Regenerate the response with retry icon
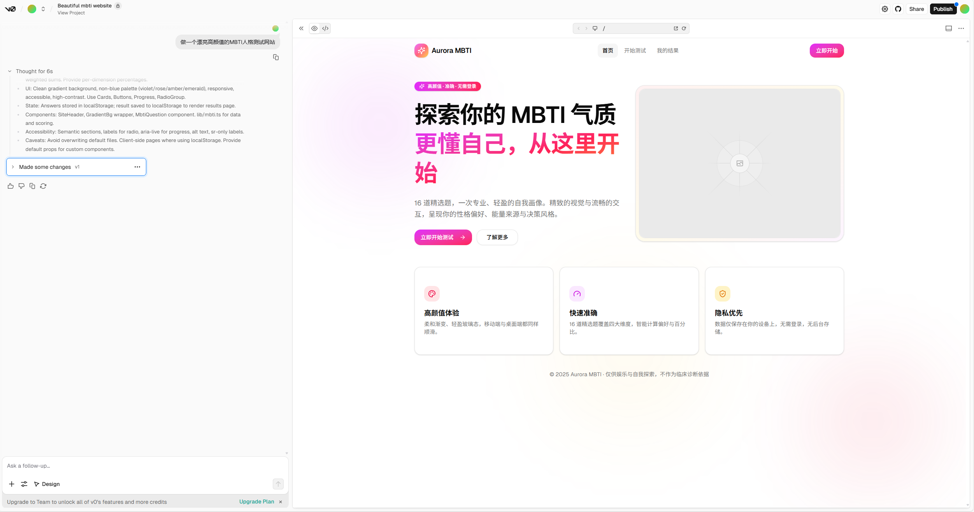Image resolution: width=974 pixels, height=512 pixels. coord(43,186)
